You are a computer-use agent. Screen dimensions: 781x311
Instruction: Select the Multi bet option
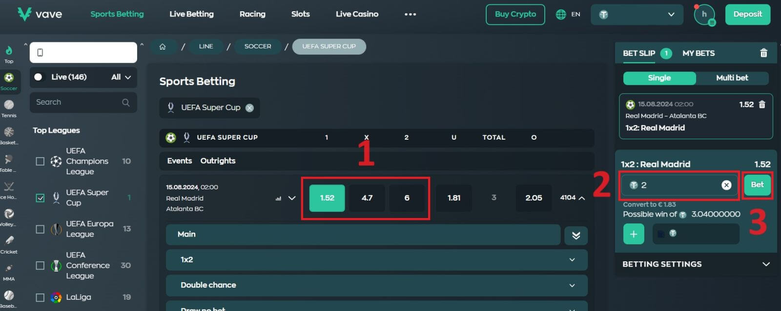[x=731, y=78]
